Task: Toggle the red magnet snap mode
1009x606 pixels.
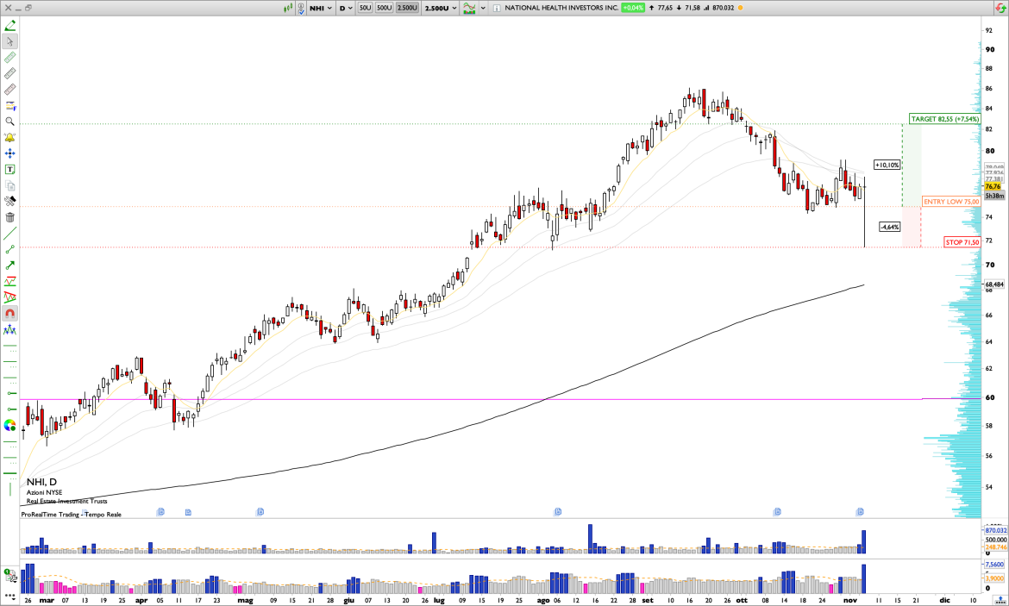Action: tap(10, 314)
